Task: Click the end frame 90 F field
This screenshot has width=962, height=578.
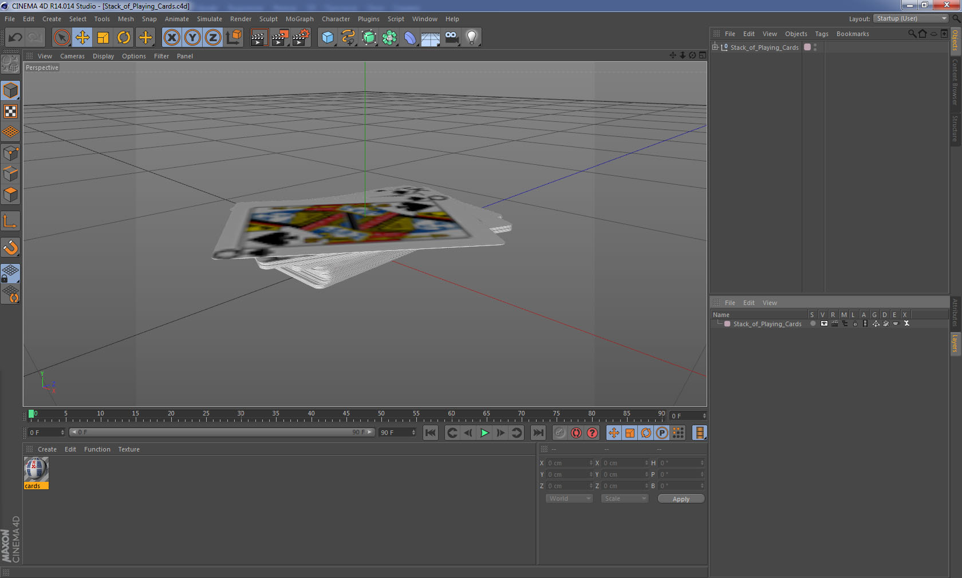Action: coord(397,432)
